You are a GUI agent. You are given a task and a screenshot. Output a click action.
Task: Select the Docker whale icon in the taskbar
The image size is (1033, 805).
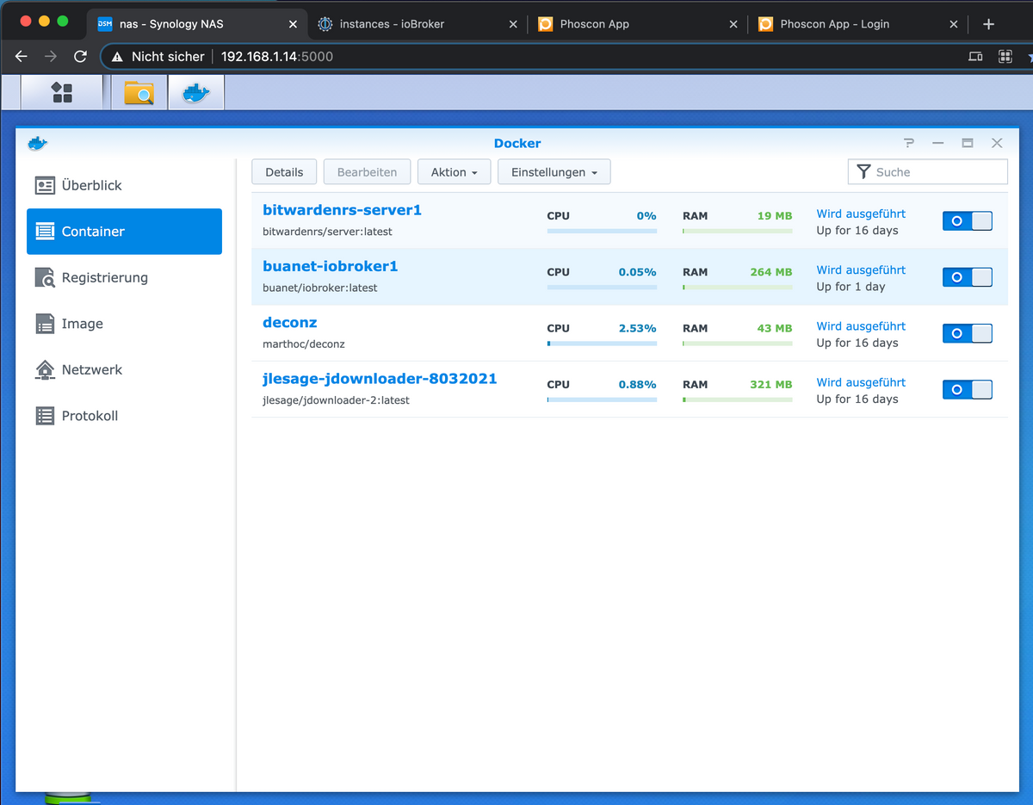coord(196,92)
